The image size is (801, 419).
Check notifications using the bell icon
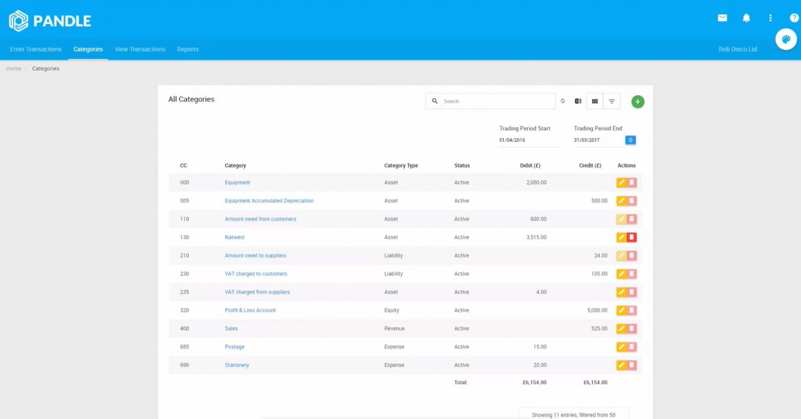pyautogui.click(x=746, y=17)
